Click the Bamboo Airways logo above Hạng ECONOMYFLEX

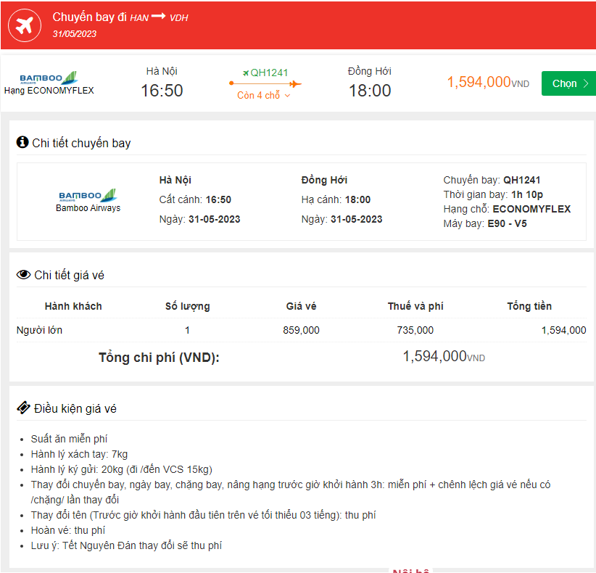(x=49, y=78)
